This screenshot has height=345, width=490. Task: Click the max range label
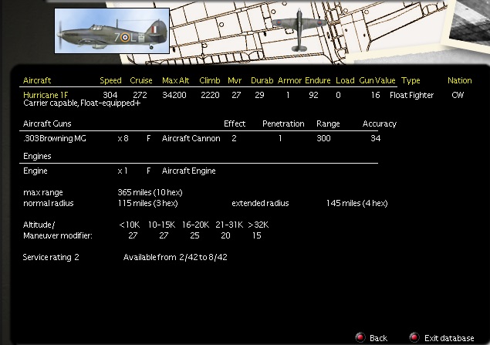click(43, 193)
